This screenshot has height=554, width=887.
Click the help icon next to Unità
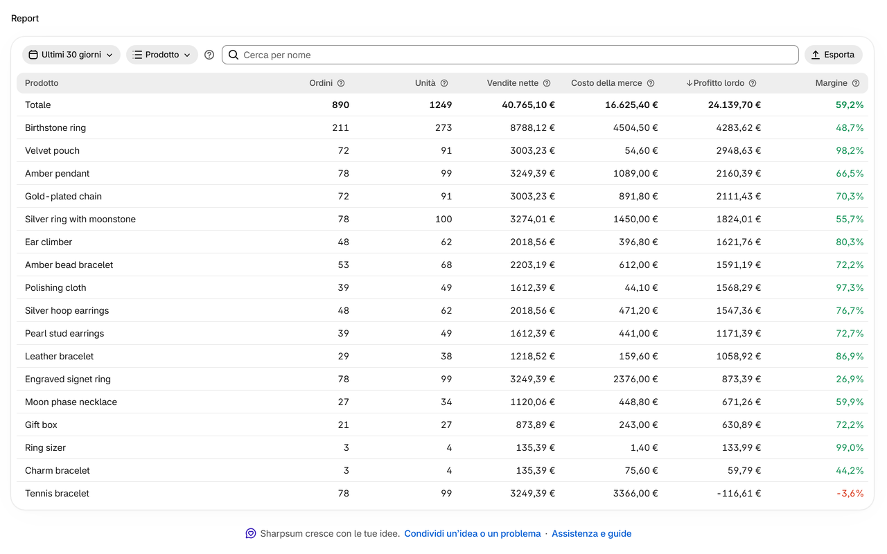click(444, 83)
